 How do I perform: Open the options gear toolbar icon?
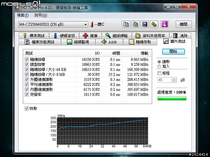coord(154,25)
